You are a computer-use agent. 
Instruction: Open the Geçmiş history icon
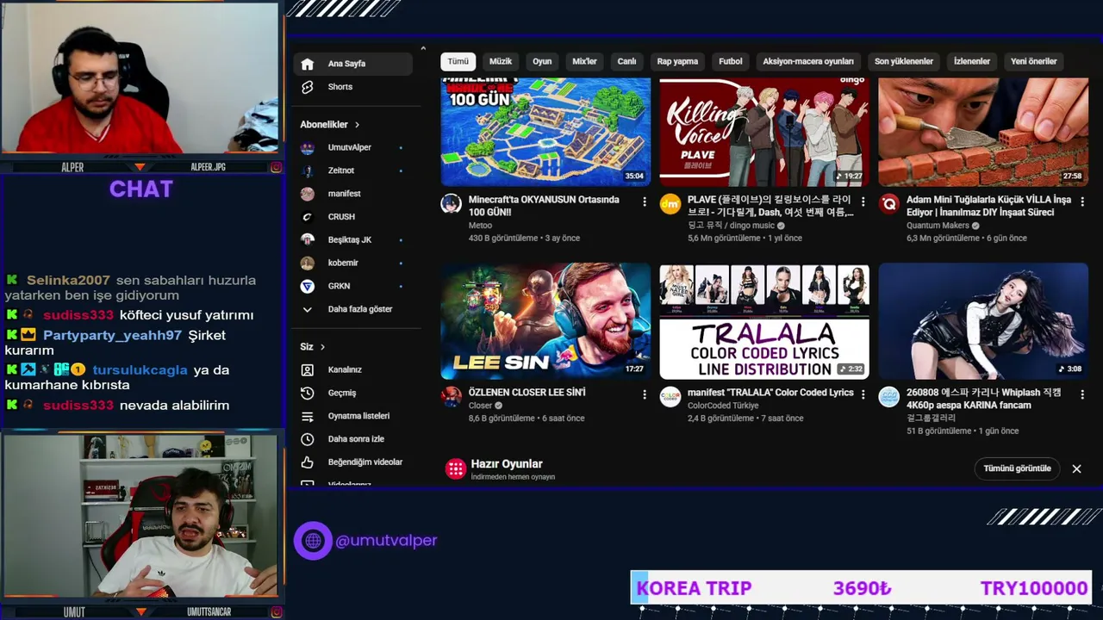(x=307, y=393)
